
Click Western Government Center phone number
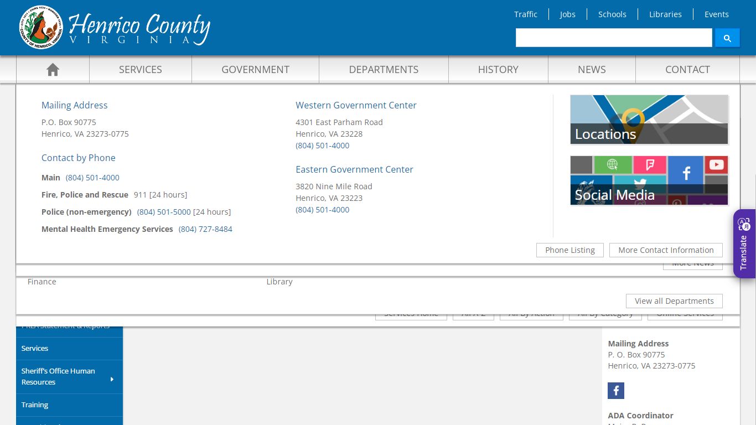pos(323,146)
